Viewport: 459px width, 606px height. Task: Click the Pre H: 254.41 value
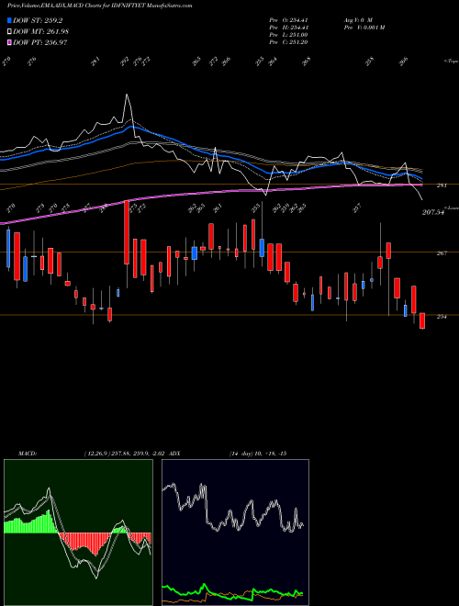click(x=288, y=27)
